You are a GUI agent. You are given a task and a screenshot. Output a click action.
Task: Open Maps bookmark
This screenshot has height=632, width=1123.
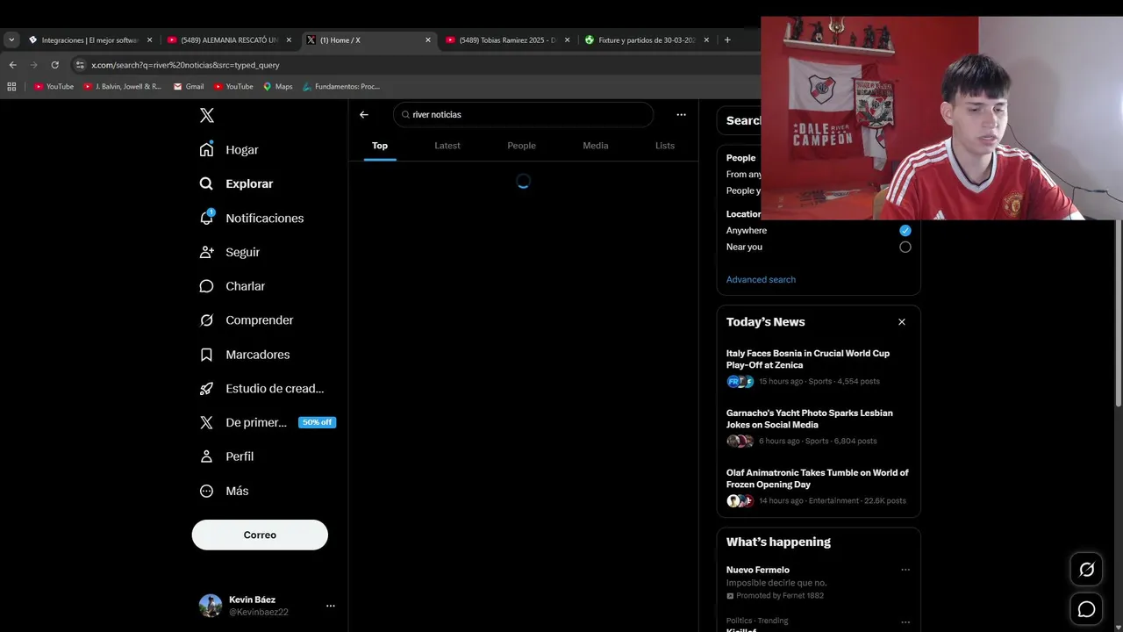[x=278, y=86]
